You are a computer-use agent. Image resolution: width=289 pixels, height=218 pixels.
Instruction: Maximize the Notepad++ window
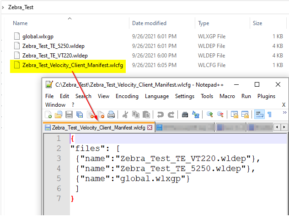click(x=257, y=84)
